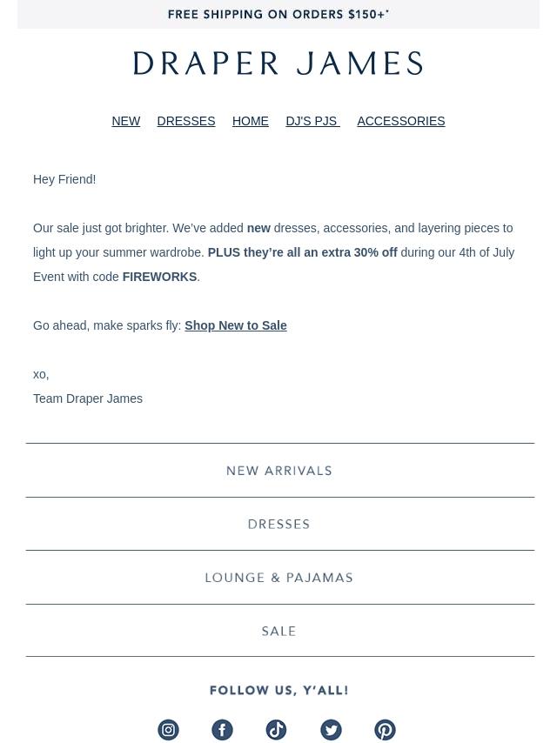Screen dimensions: 557x743
Task: Open DRESSES in top navigation
Action: (186, 121)
